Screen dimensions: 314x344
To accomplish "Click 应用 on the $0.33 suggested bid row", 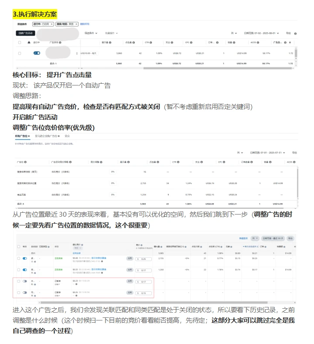I will pyautogui.click(x=130, y=270).
